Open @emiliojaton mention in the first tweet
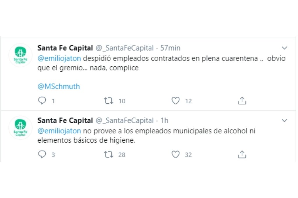 point(59,58)
